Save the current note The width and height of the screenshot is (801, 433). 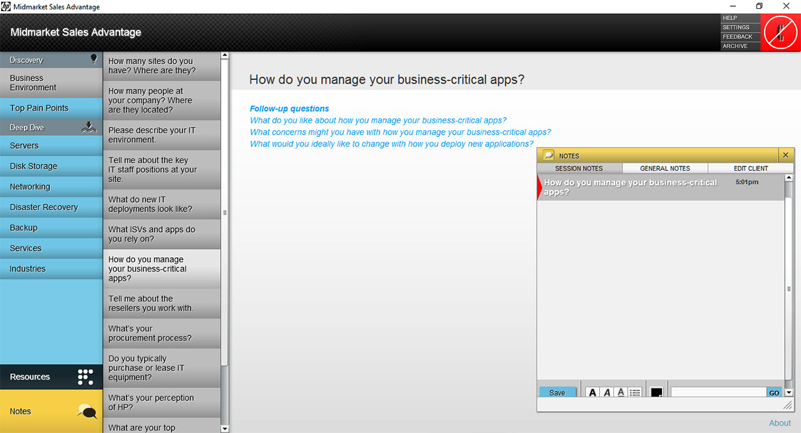pyautogui.click(x=557, y=393)
